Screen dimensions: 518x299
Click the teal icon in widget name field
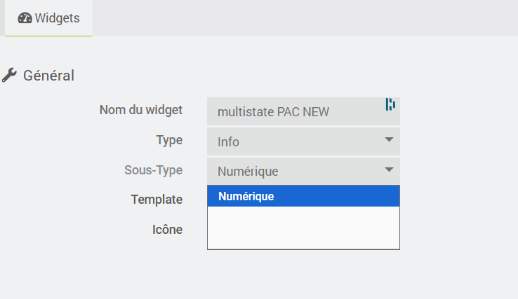[390, 104]
